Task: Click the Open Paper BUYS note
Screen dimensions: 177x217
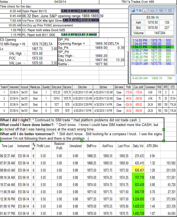Action: pos(35,11)
